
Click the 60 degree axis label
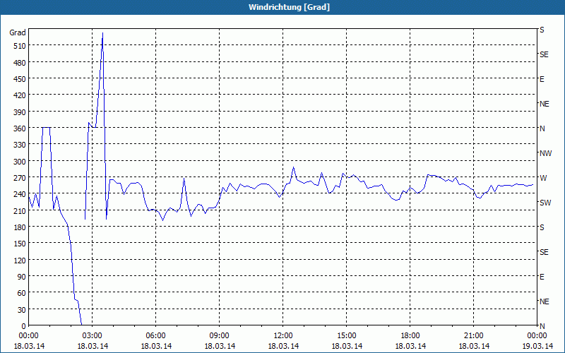(22, 293)
